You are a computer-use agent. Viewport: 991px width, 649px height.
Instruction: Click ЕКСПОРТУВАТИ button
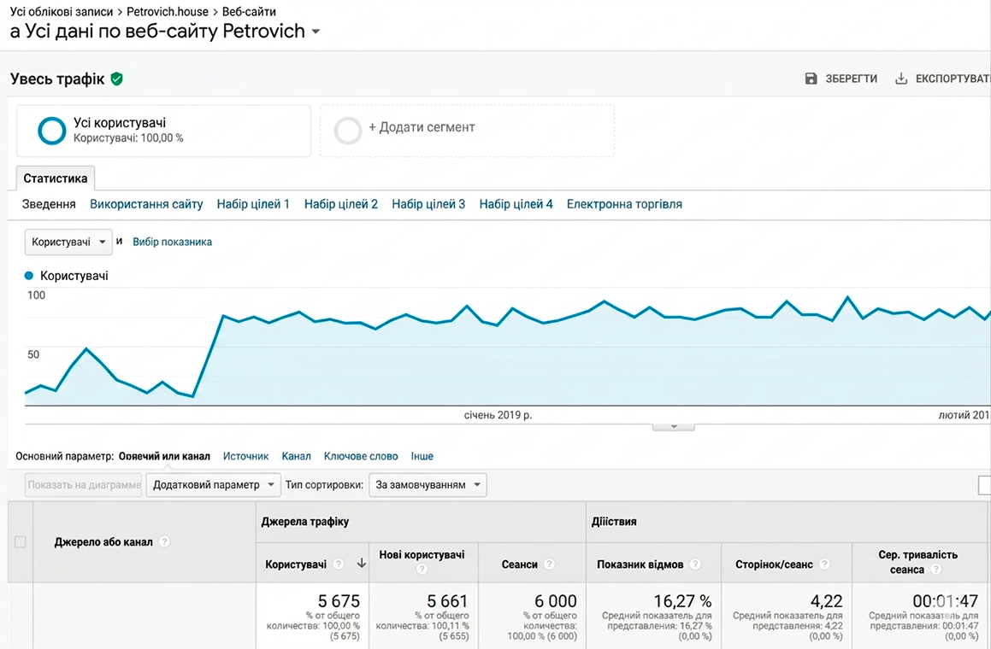942,79
